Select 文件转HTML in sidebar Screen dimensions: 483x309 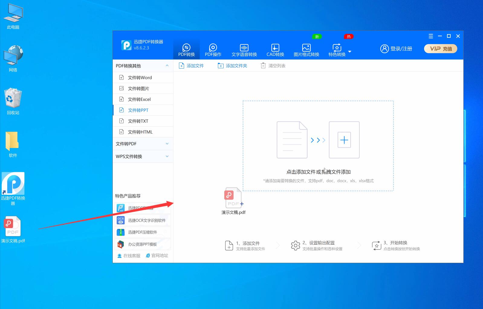pos(143,132)
